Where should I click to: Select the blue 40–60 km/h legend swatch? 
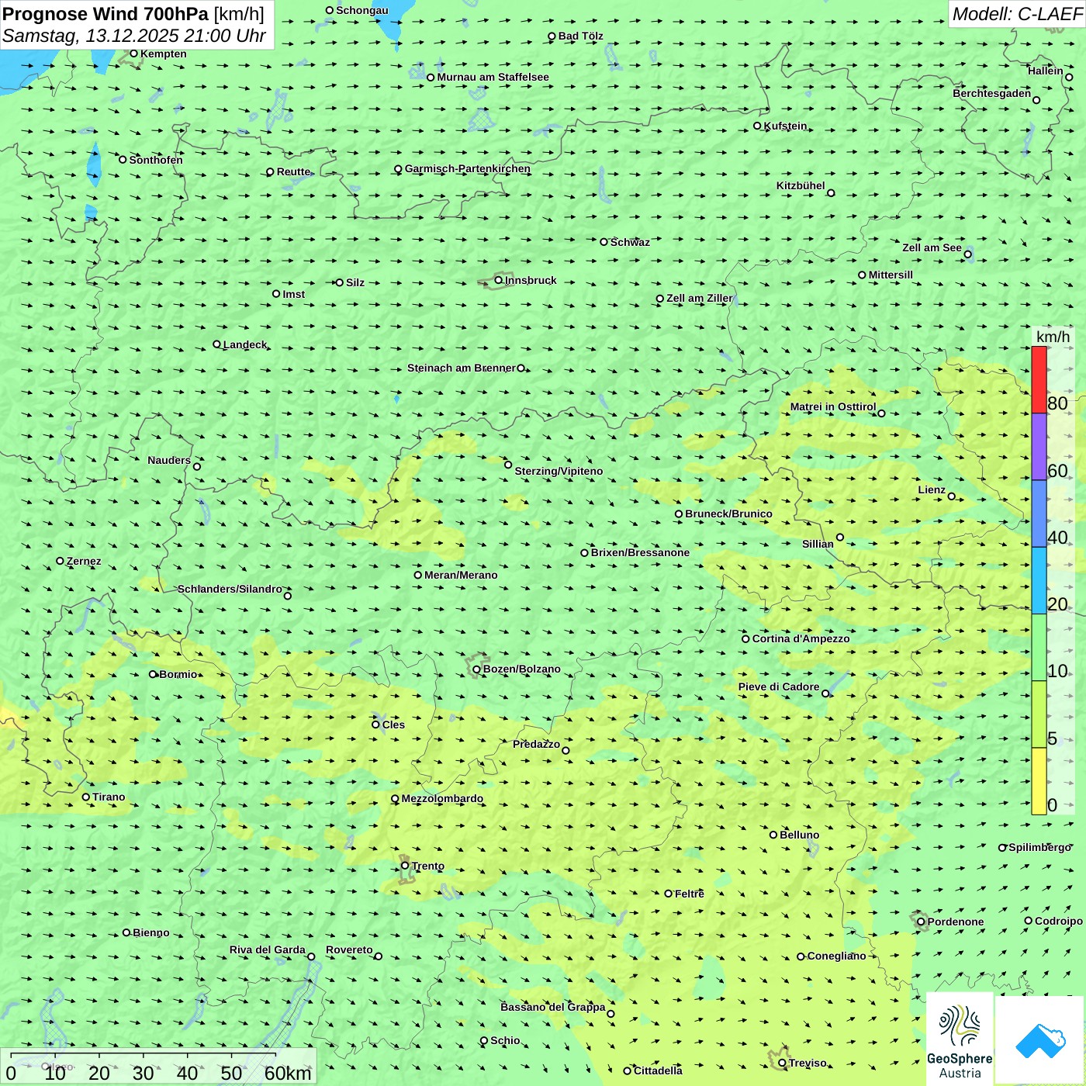pyautogui.click(x=1039, y=514)
